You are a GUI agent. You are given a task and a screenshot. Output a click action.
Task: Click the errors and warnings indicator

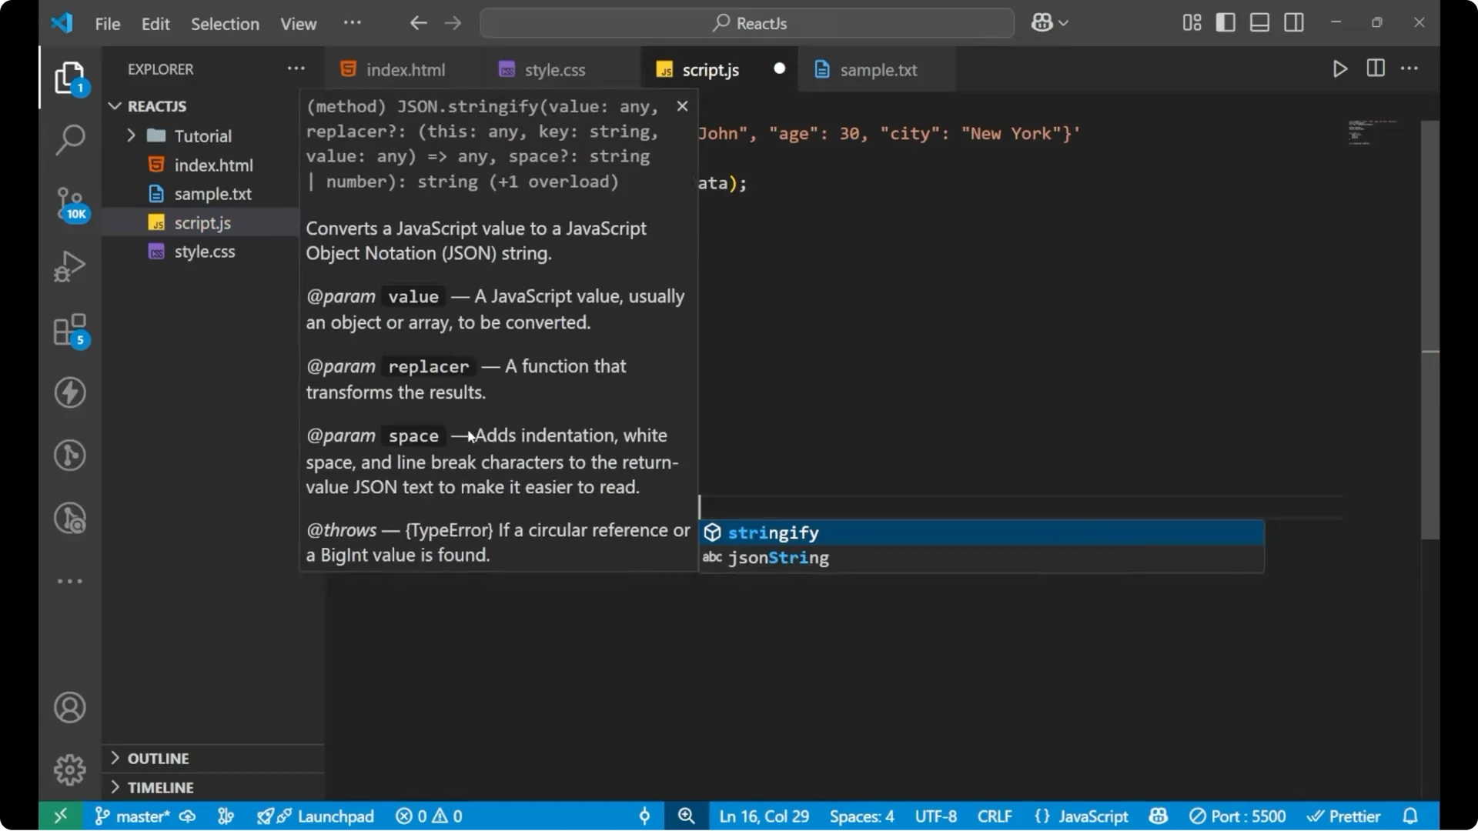click(x=429, y=816)
